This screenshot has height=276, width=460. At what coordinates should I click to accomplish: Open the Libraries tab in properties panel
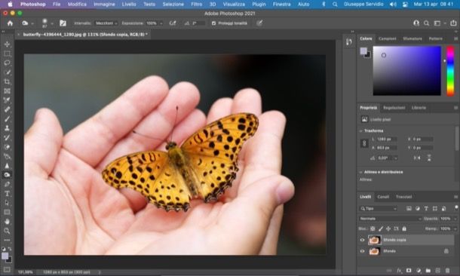(419, 108)
